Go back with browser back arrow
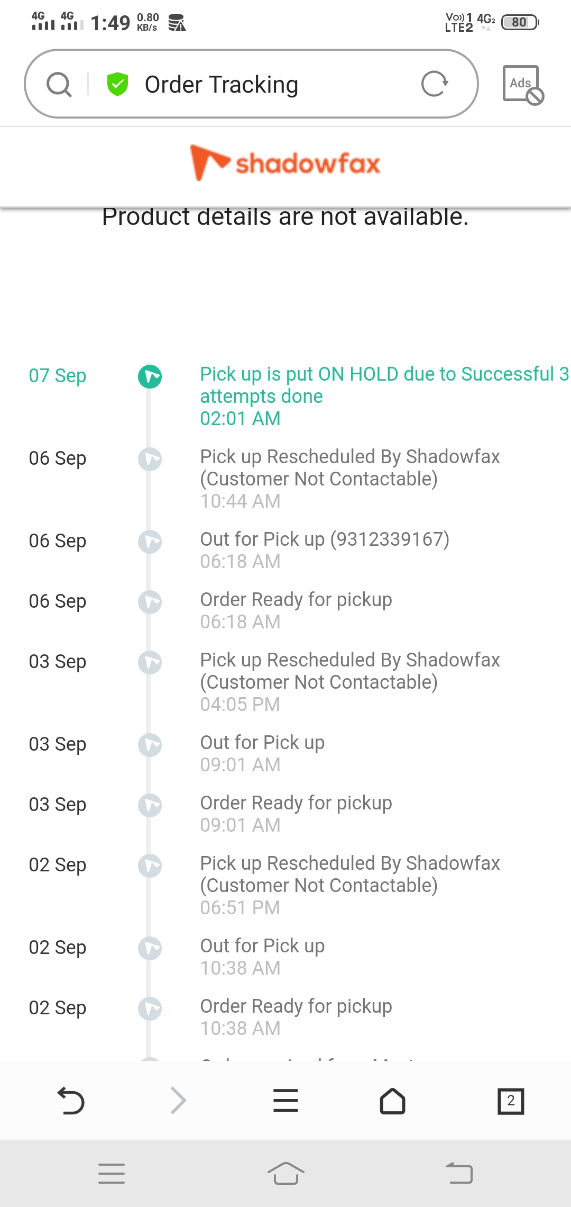This screenshot has width=571, height=1207. [71, 1101]
